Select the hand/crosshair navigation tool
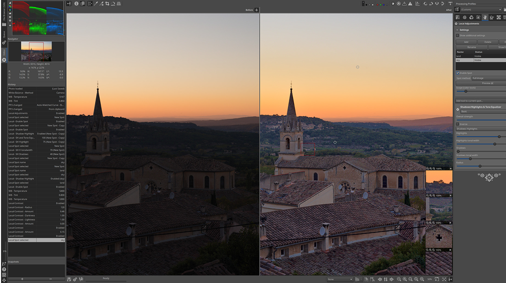 pyautogui.click(x=90, y=4)
